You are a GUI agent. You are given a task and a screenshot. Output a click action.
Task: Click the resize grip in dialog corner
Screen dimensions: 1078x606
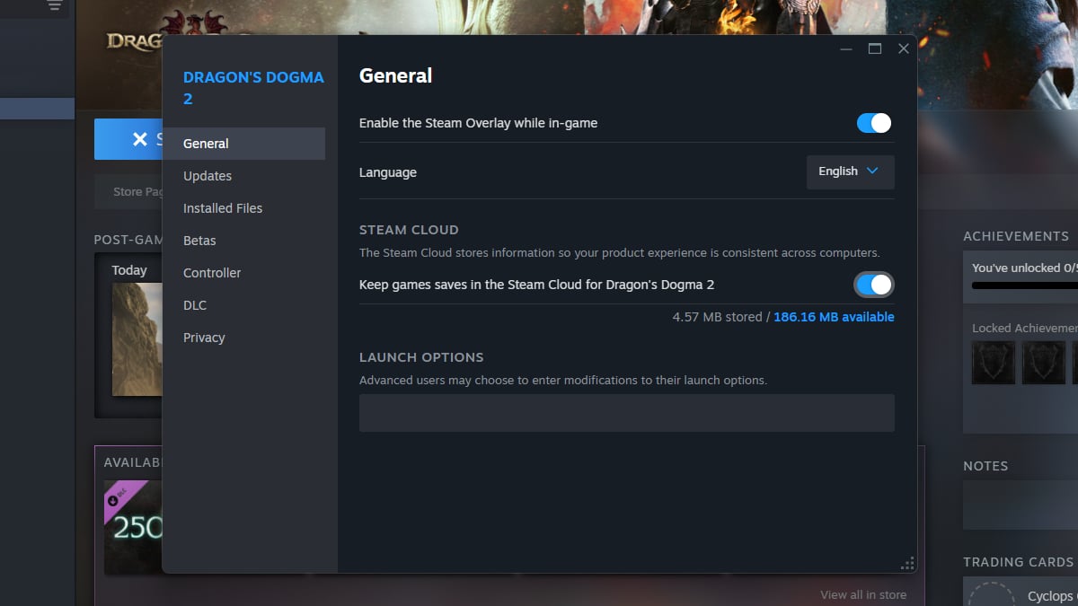[907, 564]
